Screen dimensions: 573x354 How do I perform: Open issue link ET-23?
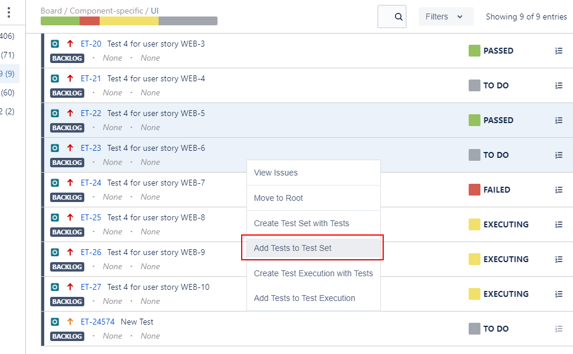pos(91,148)
